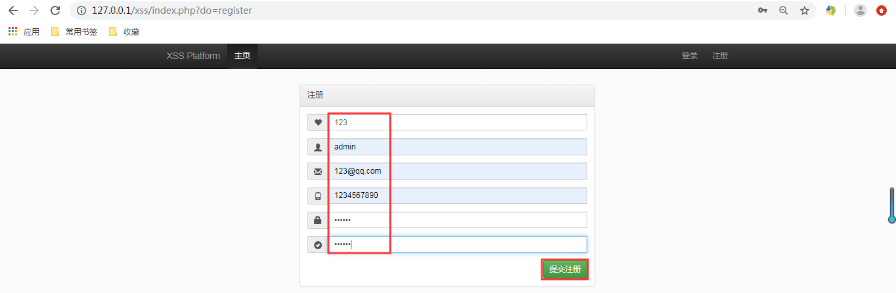Bookmark this page with the star icon
896x293 pixels.
click(x=804, y=10)
